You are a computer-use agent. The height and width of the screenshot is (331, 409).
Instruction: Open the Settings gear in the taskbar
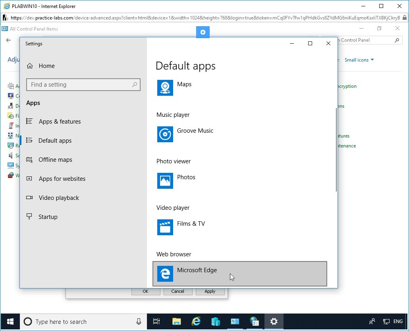pos(274,321)
